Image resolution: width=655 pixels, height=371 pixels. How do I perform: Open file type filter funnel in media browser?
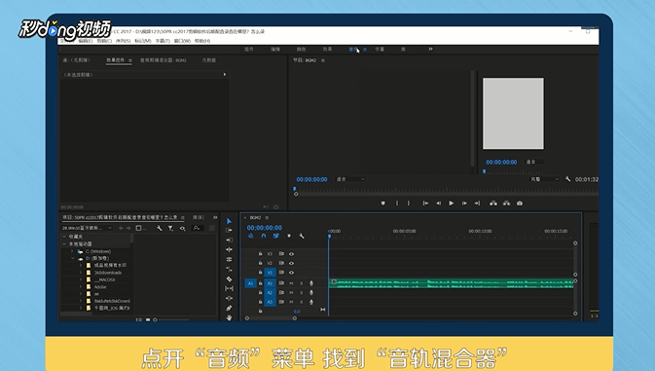[170, 228]
